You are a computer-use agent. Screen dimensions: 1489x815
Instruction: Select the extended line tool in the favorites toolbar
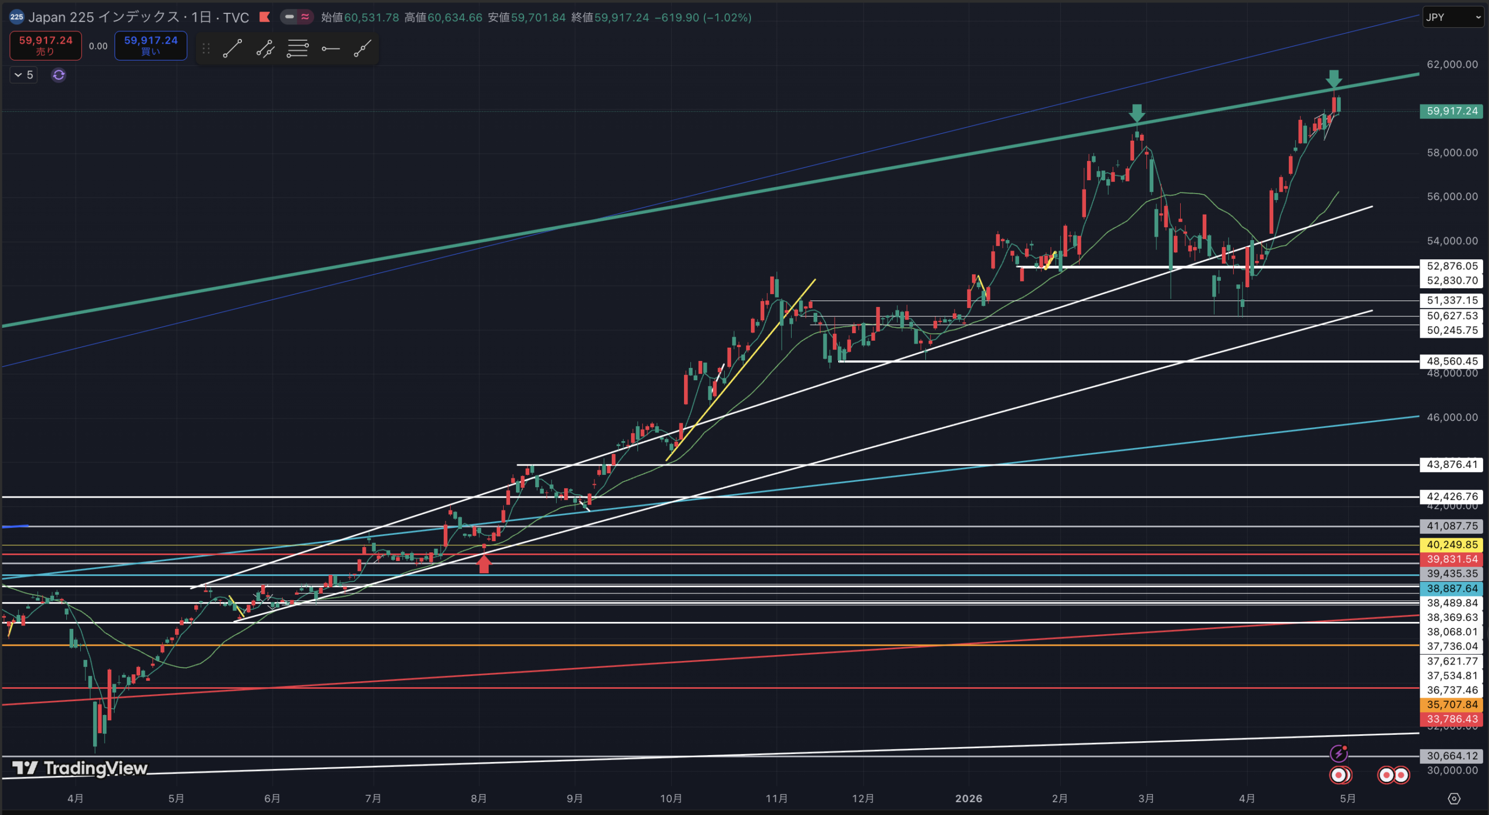coord(362,49)
